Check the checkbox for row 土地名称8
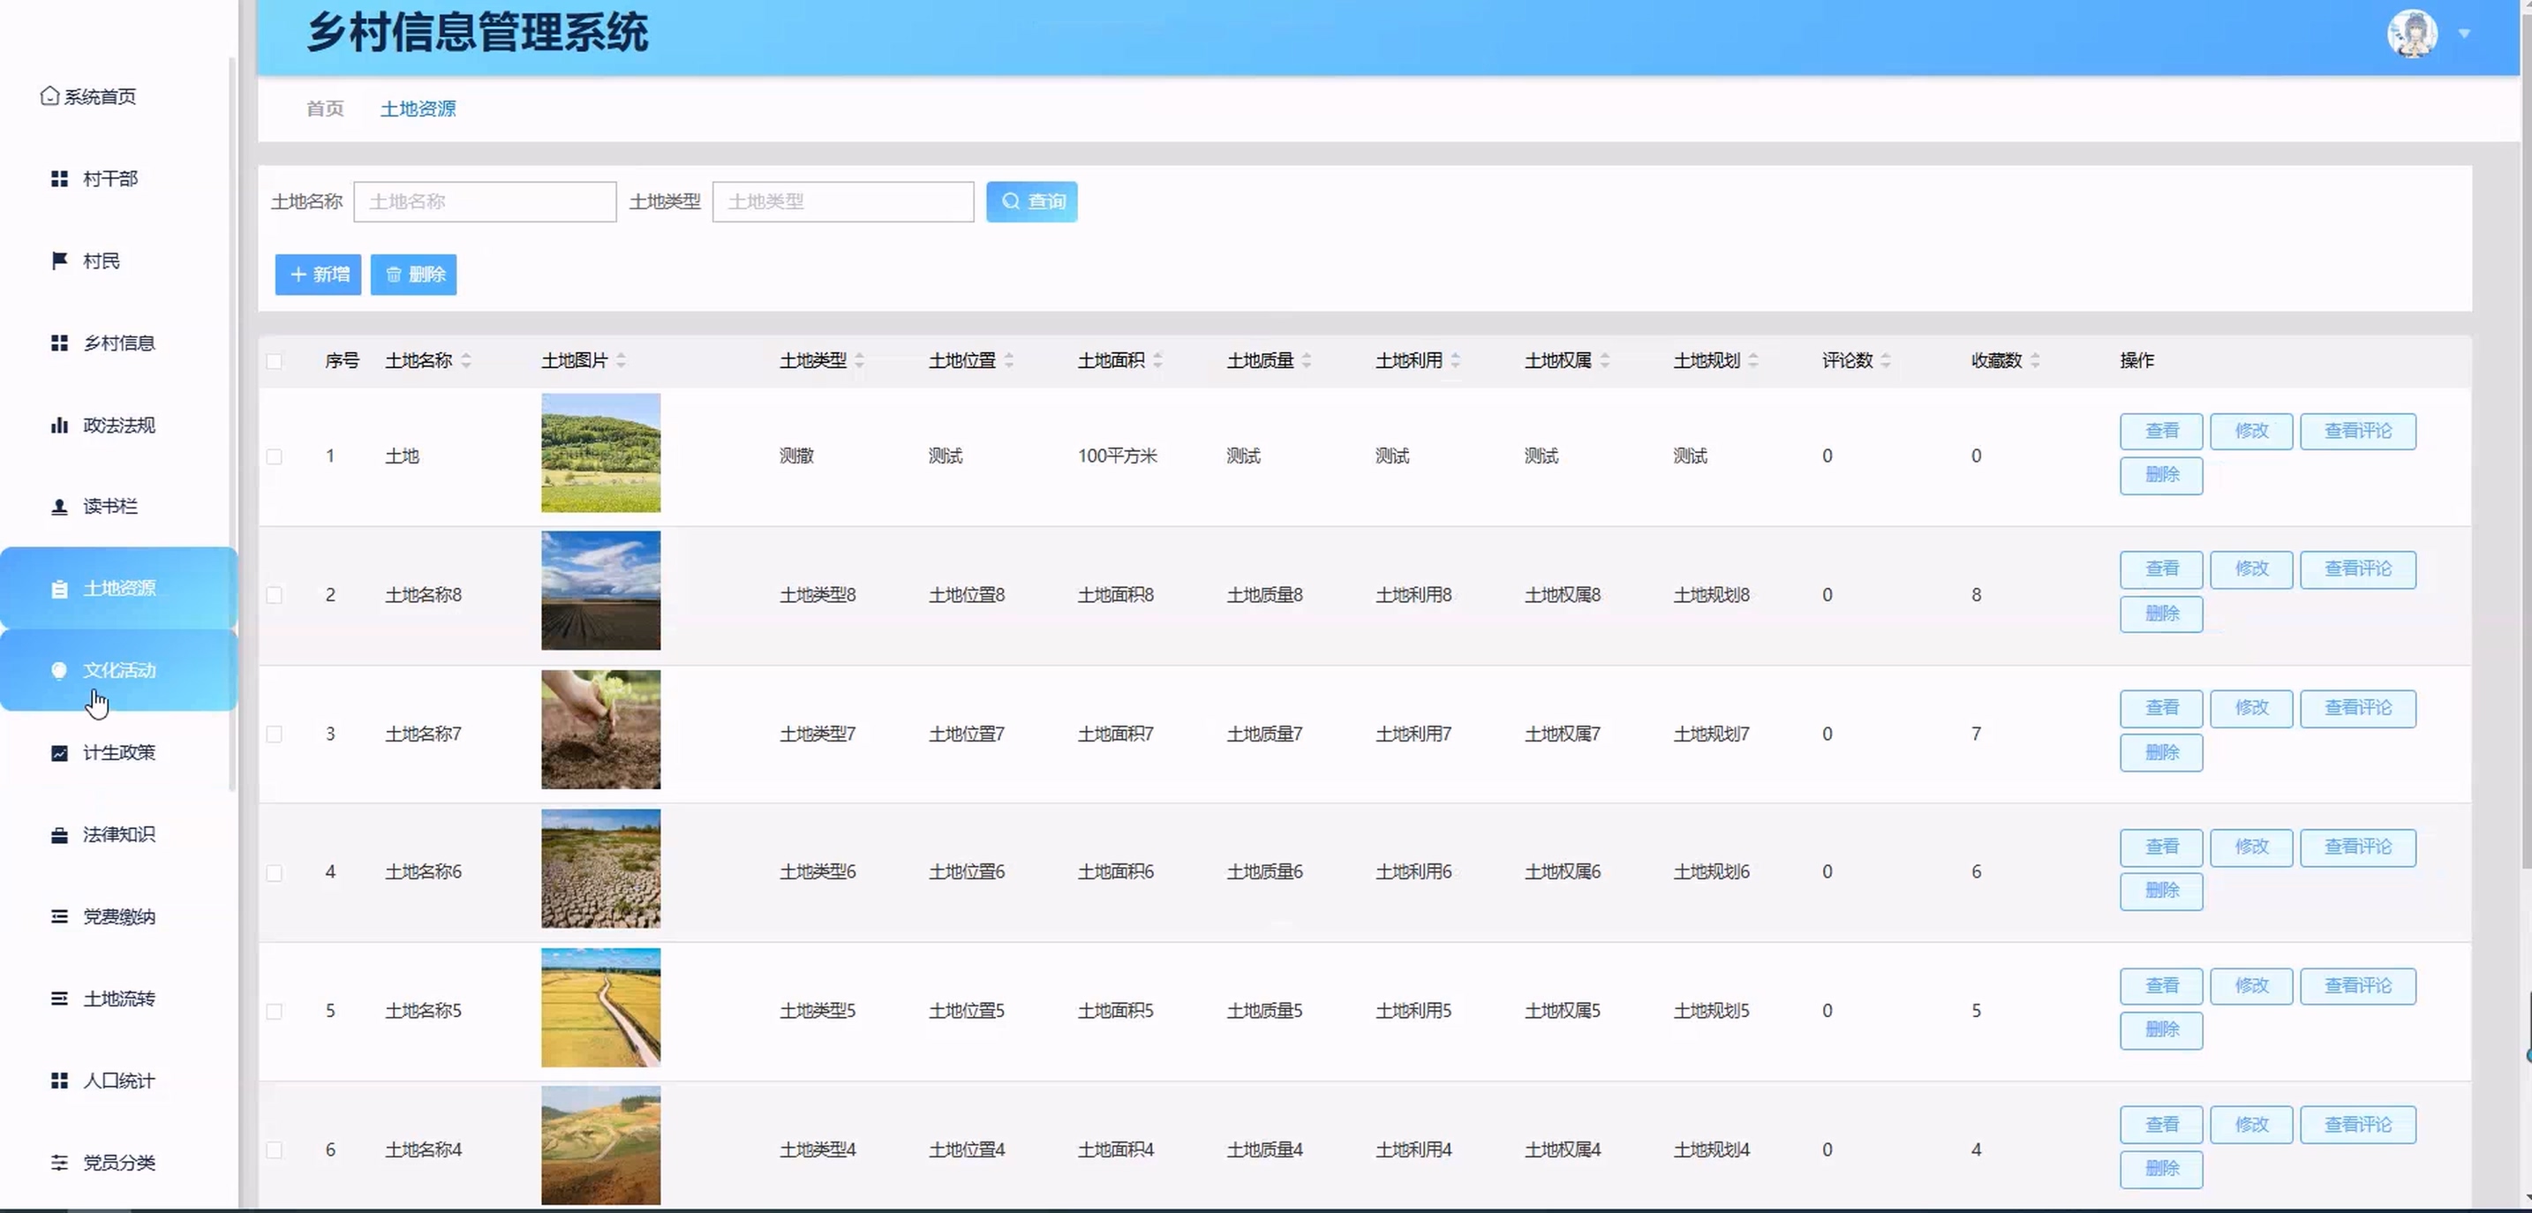 [x=275, y=595]
